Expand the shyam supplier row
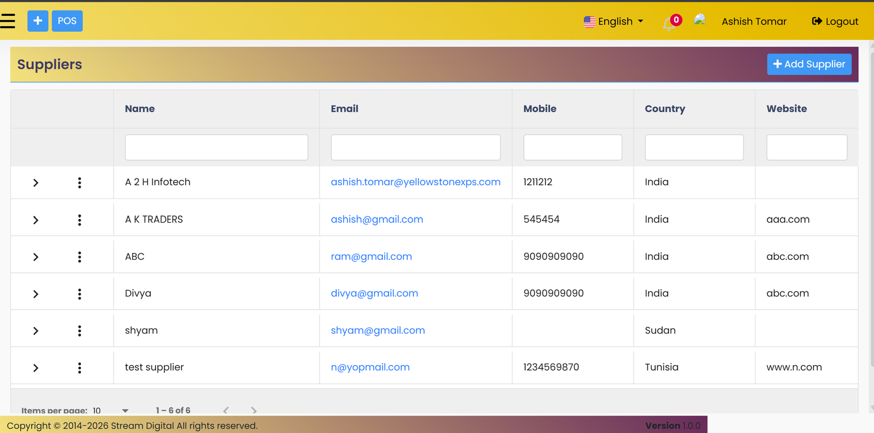 point(36,331)
